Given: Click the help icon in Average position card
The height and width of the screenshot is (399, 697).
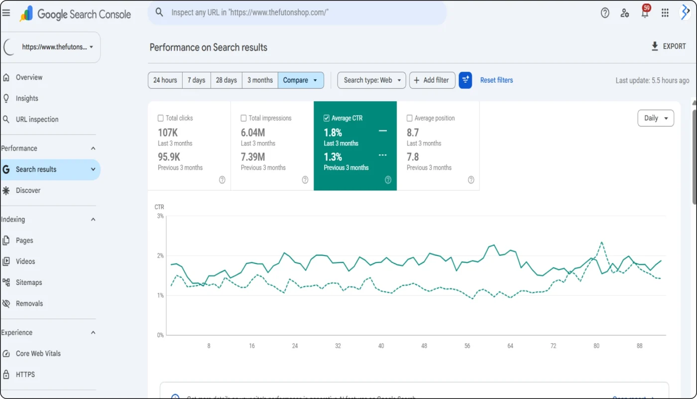Looking at the screenshot, I should pyautogui.click(x=471, y=180).
